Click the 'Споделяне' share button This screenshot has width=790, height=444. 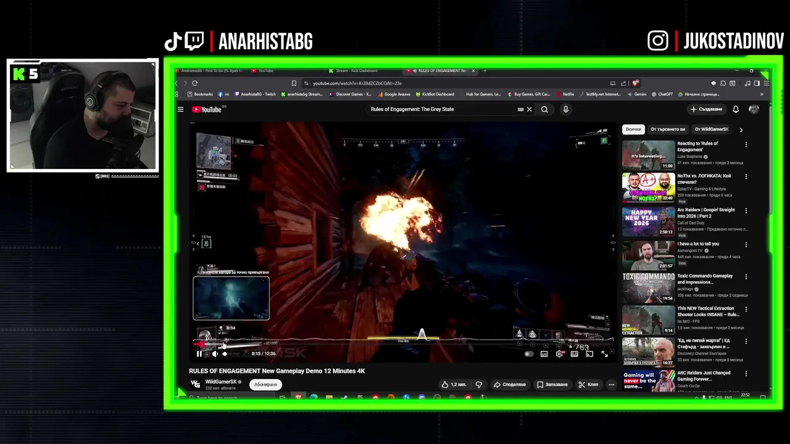click(x=509, y=384)
